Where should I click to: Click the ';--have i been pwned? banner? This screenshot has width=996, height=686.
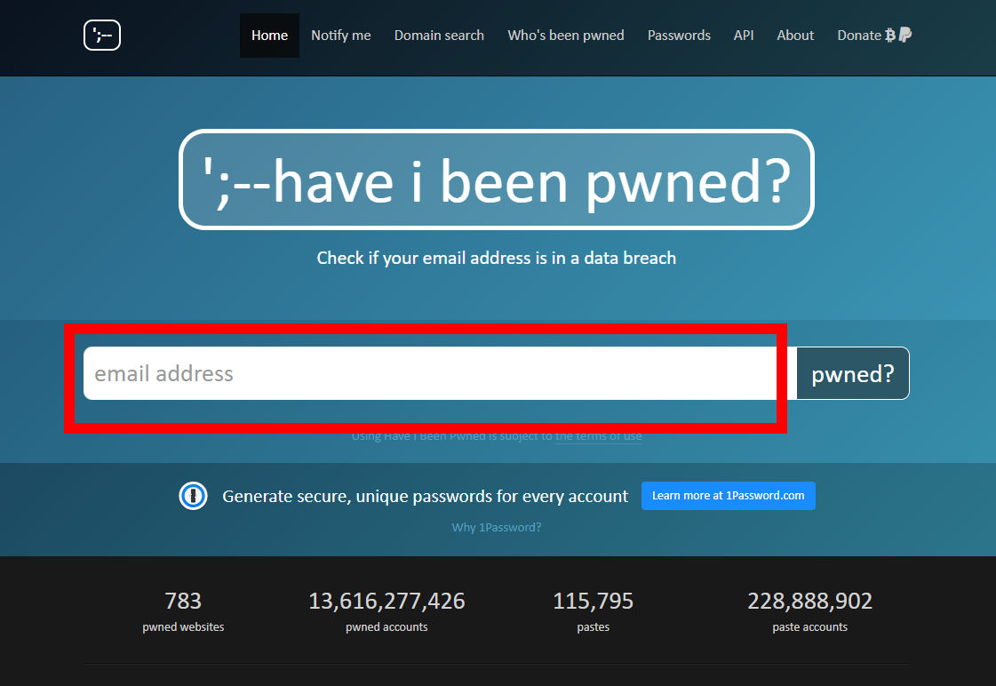497,179
